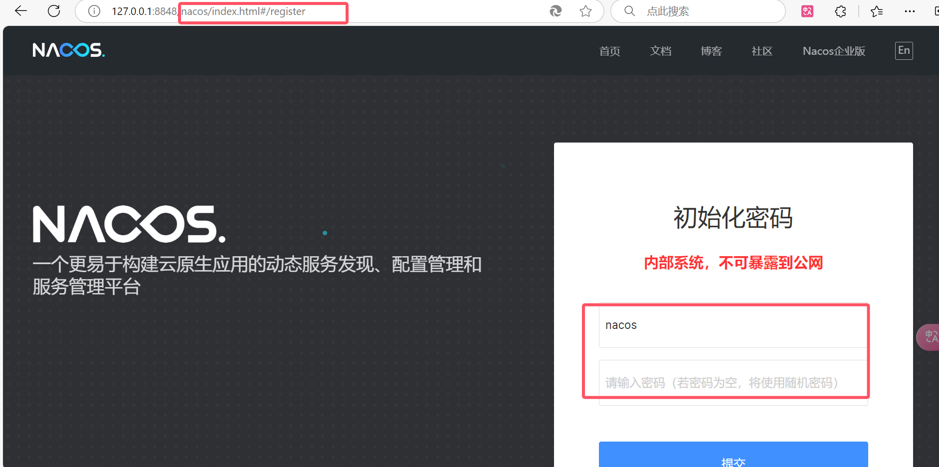Click the browser back arrow

[x=21, y=11]
